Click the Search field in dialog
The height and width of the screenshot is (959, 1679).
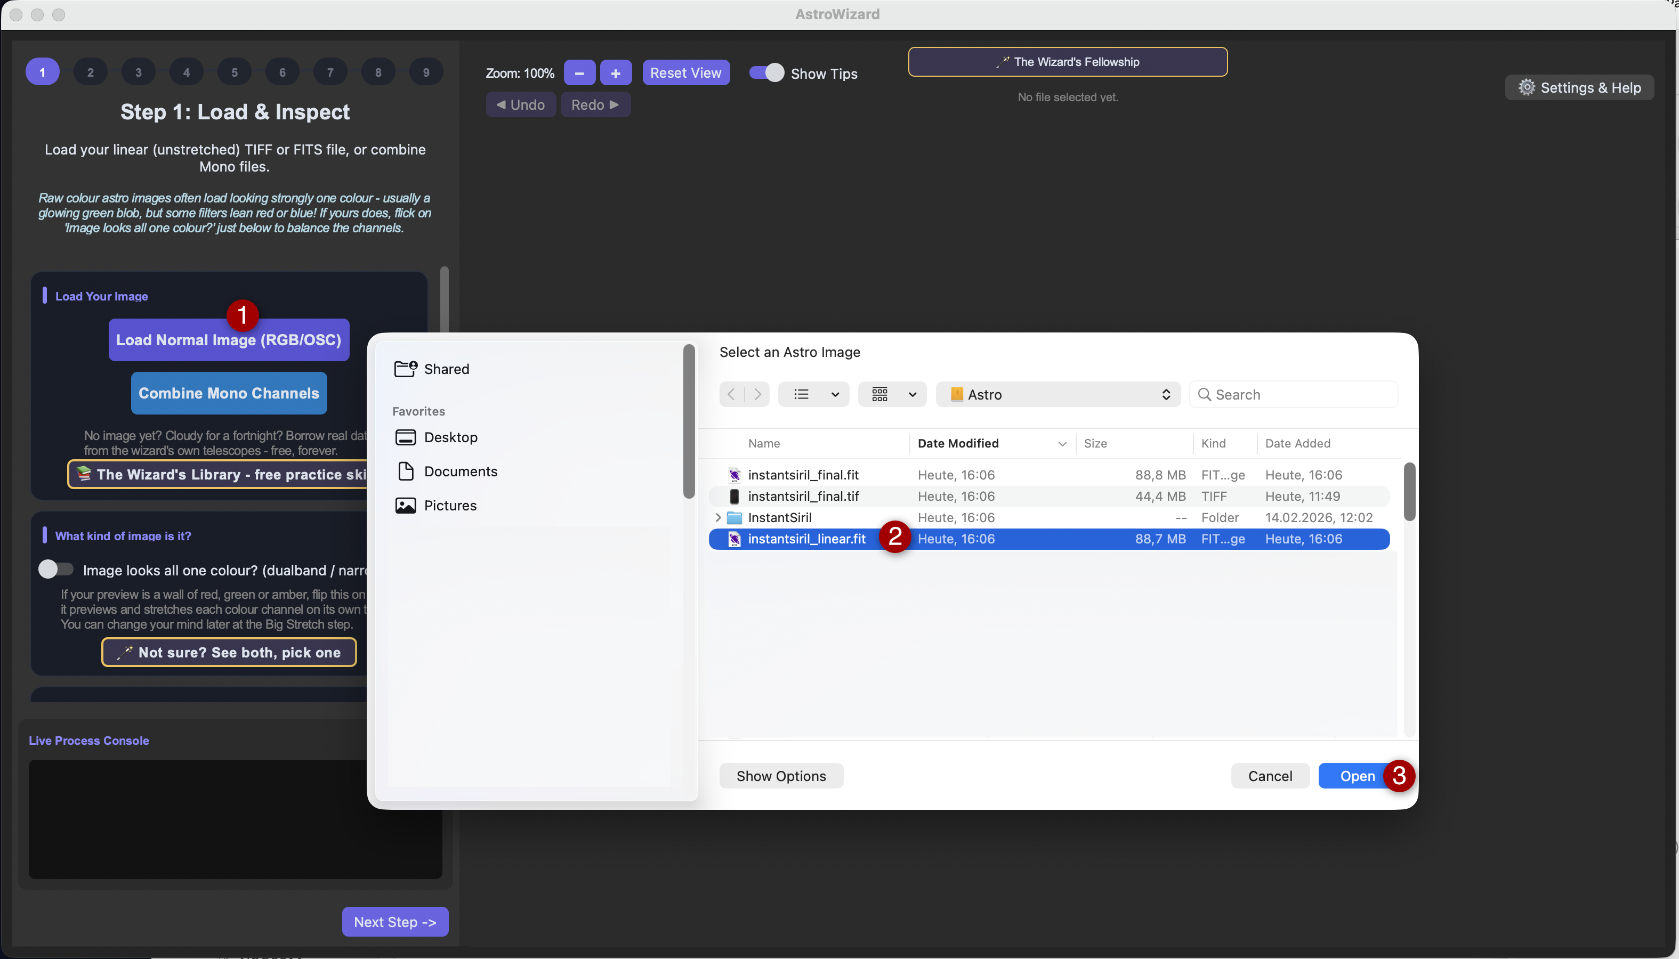tap(1294, 395)
